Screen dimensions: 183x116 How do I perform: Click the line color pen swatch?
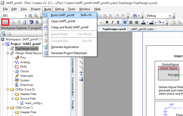click(x=151, y=22)
